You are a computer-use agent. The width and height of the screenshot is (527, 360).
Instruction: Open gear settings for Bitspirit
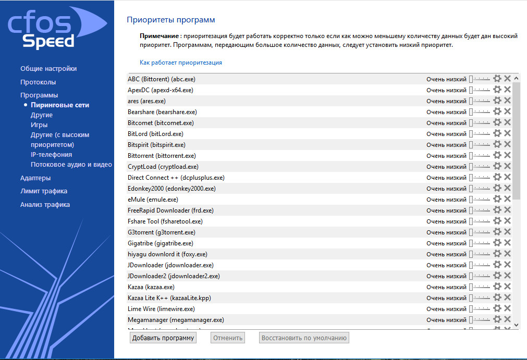pyautogui.click(x=497, y=144)
